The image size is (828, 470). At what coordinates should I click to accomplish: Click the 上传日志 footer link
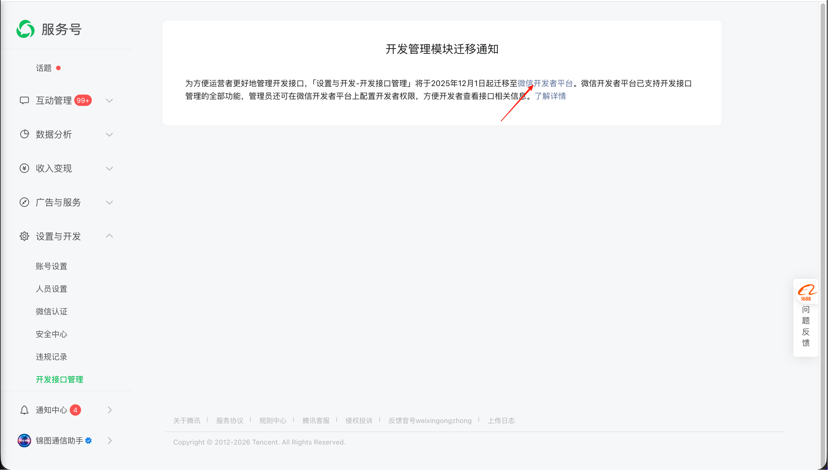pyautogui.click(x=501, y=421)
